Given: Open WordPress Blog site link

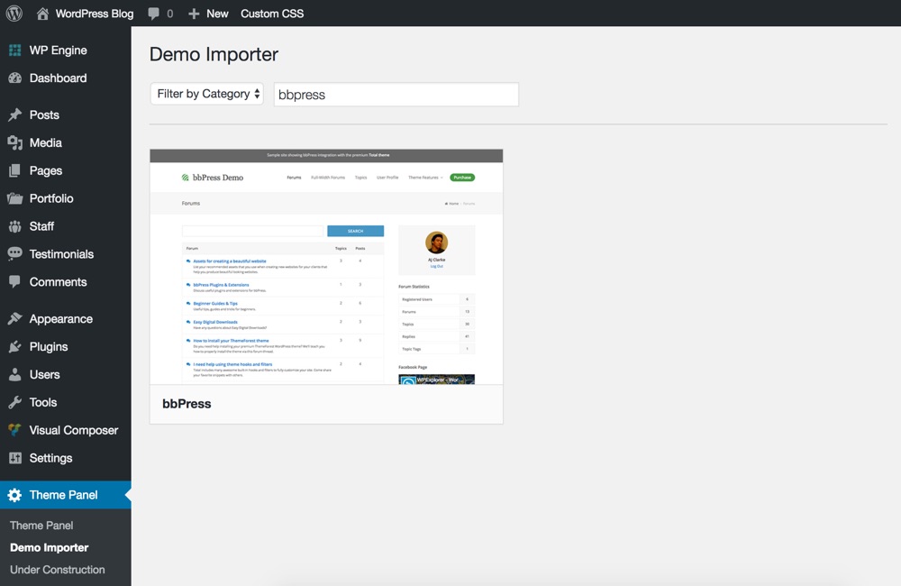Looking at the screenshot, I should [x=95, y=14].
